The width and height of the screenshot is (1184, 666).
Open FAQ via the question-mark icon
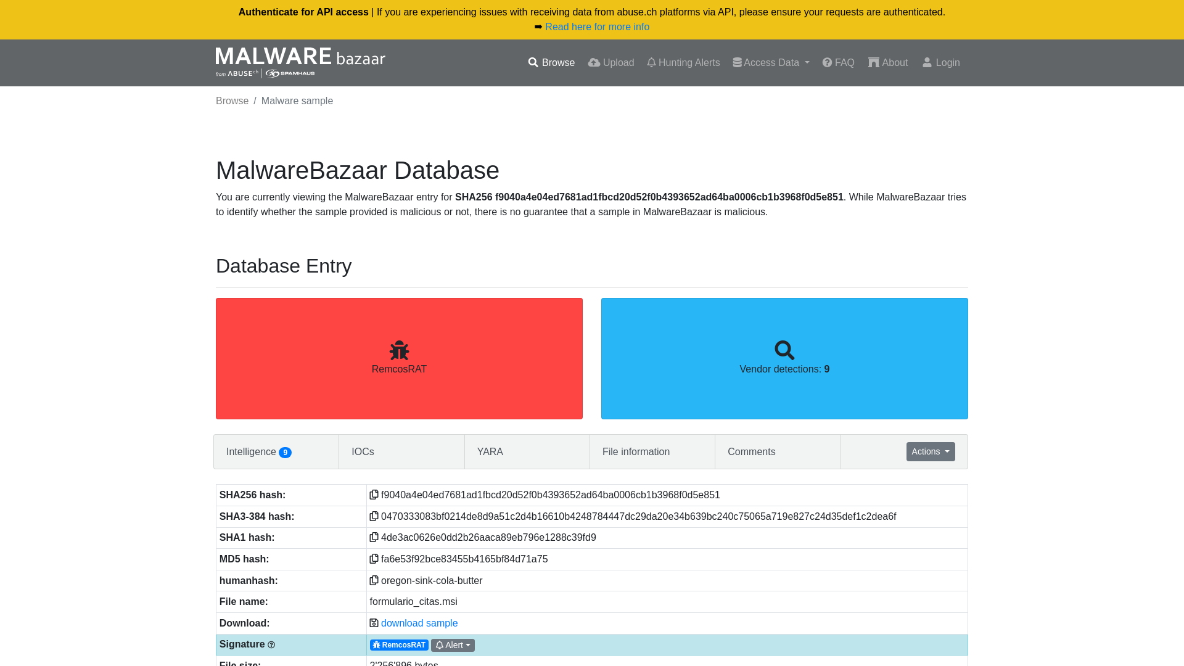(827, 62)
